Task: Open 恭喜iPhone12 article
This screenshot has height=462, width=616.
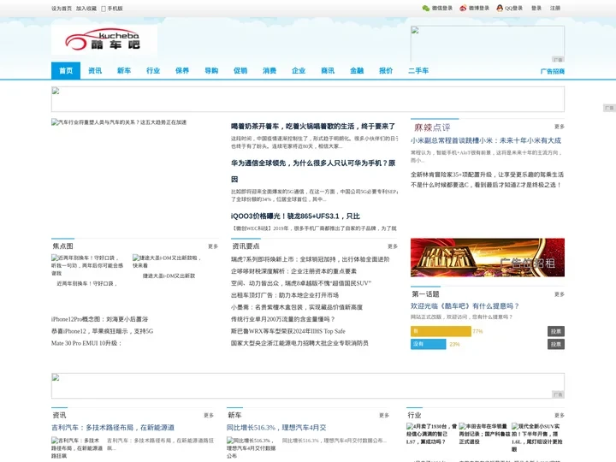Action: coord(102,331)
